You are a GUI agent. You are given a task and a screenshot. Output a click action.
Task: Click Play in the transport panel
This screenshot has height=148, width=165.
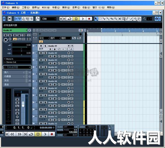(x=45, y=134)
